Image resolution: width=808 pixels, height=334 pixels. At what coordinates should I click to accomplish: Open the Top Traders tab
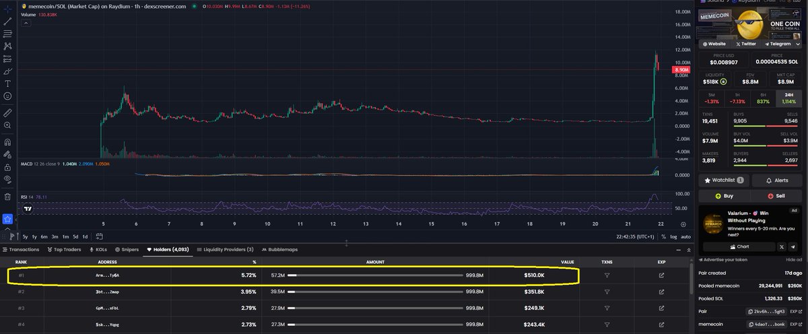pos(64,249)
